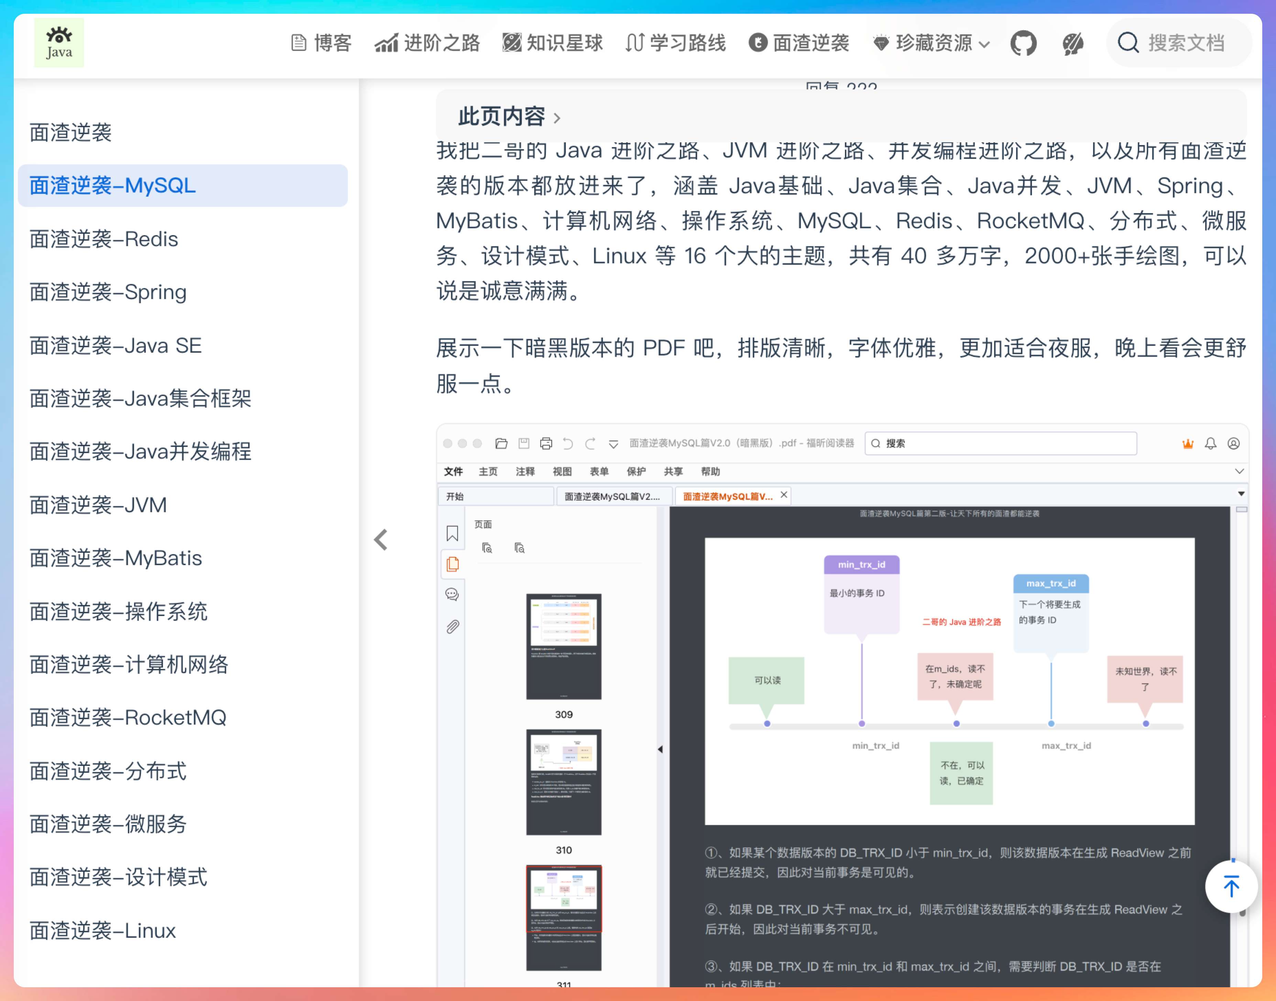This screenshot has height=1001, width=1276.
Task: Click the dark-mode PDF screenshot image
Action: click(x=842, y=703)
